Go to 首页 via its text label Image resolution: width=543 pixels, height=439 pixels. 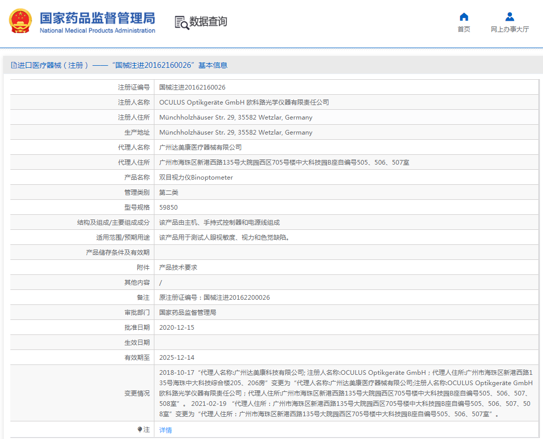pyautogui.click(x=464, y=30)
